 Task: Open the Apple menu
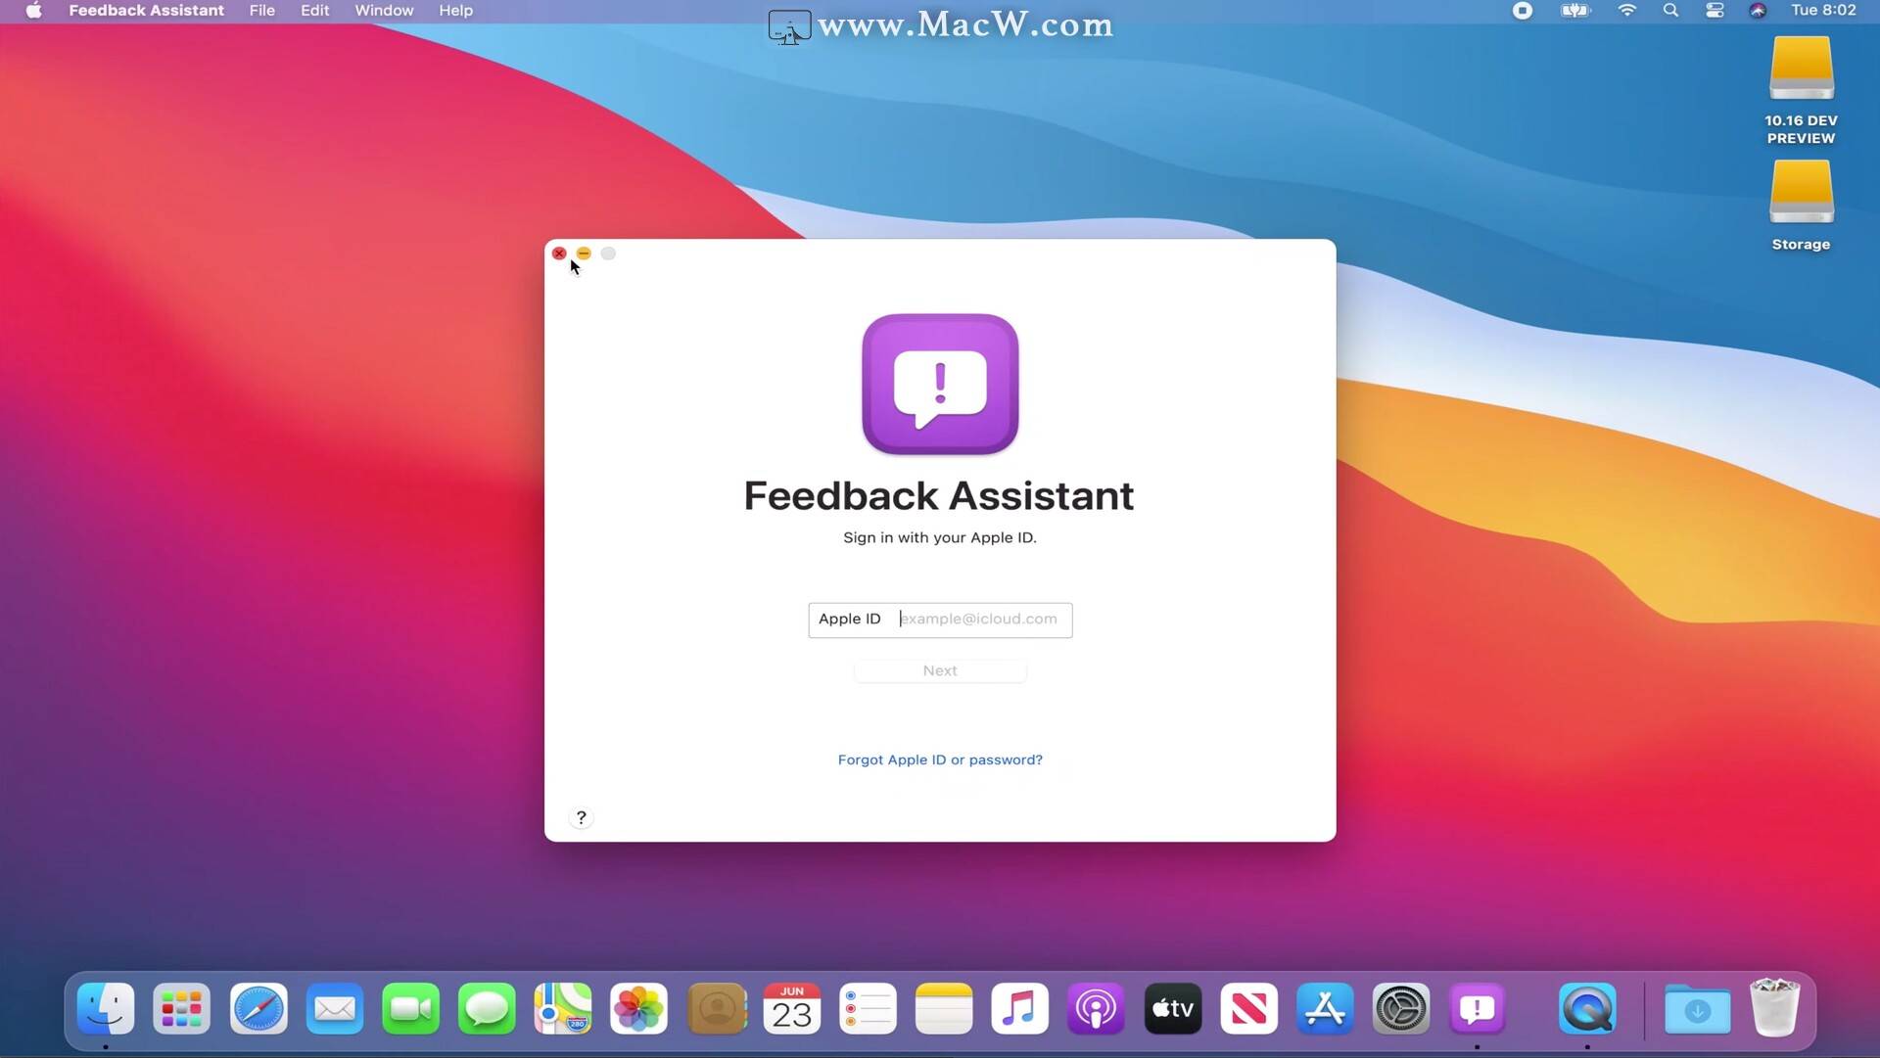33,11
